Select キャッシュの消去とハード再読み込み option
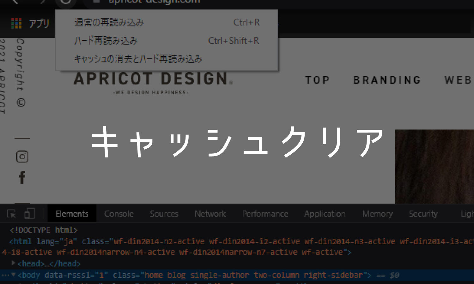The width and height of the screenshot is (474, 284). (x=167, y=59)
